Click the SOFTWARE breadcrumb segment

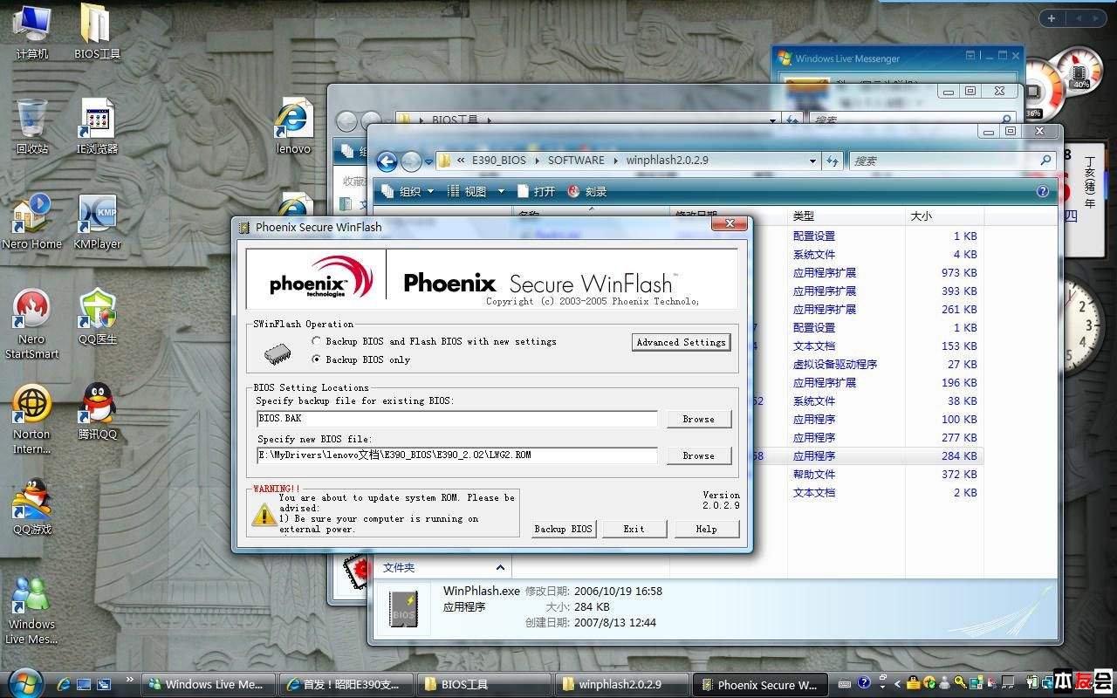pos(576,161)
